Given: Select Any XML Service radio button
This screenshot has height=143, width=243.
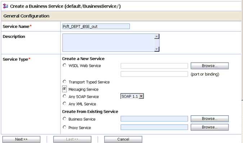Looking at the screenshot, I should (x=64, y=103).
